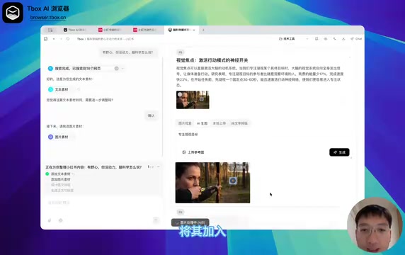This screenshot has width=405, height=255.
Task: Toggle the circle selector on small thumbnail
Action: (x=180, y=94)
